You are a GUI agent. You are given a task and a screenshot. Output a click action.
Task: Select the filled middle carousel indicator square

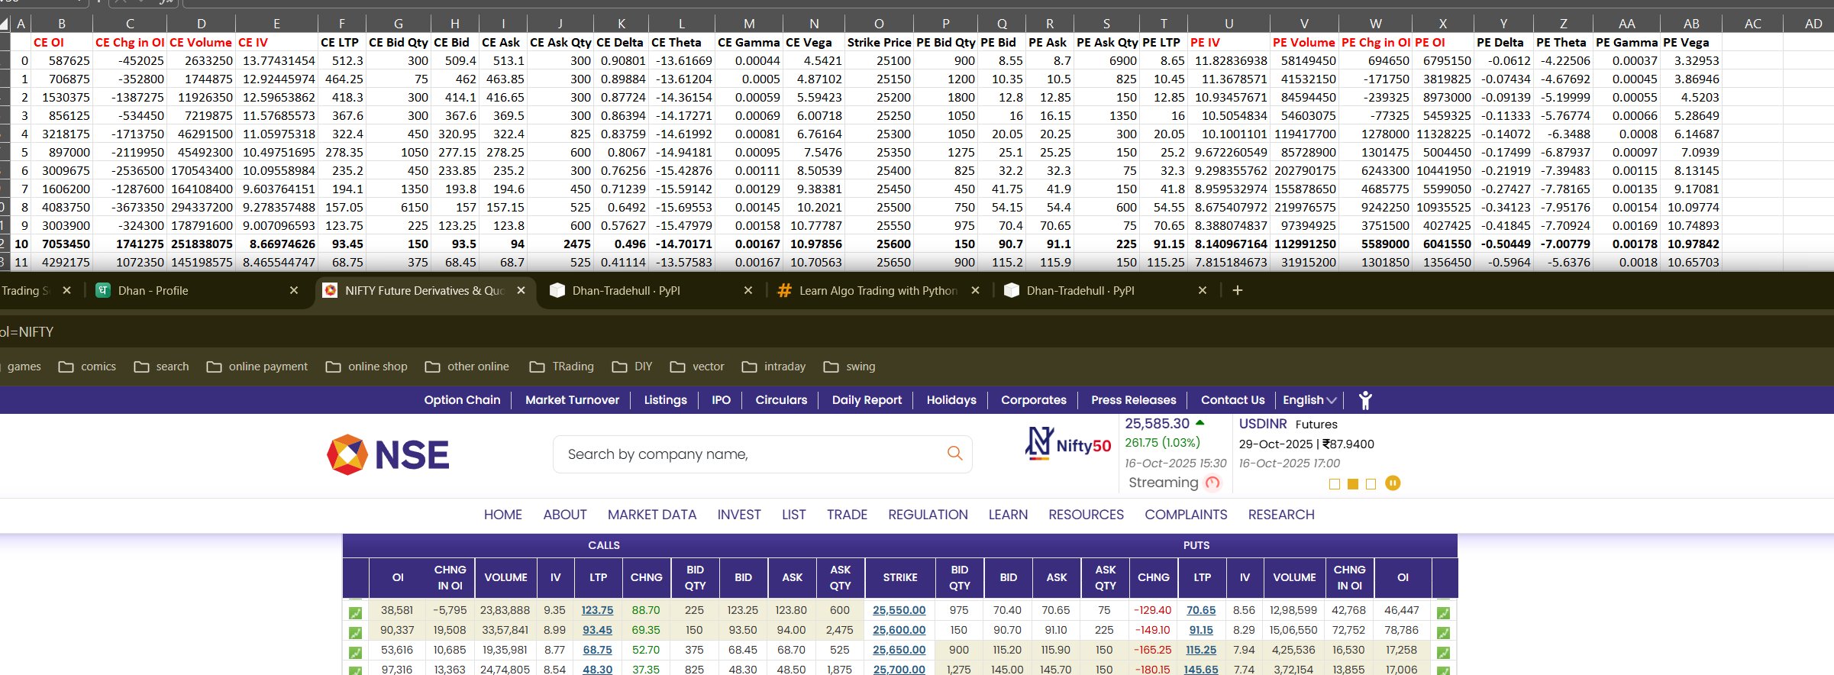(x=1353, y=484)
